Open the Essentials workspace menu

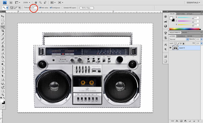193,3
